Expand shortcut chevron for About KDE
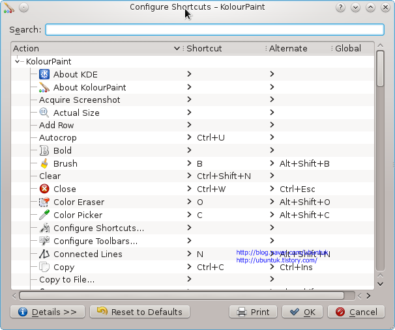The image size is (395, 330). point(189,74)
